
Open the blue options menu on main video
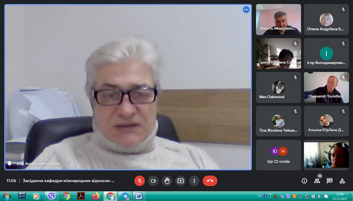246,10
